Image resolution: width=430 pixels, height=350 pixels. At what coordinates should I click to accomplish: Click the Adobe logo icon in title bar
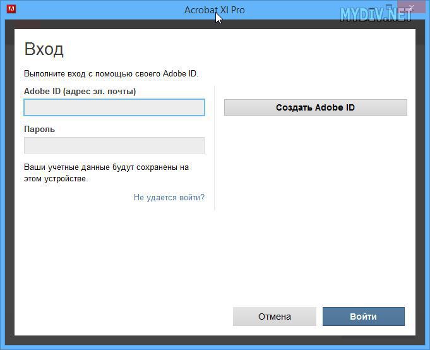[x=11, y=9]
